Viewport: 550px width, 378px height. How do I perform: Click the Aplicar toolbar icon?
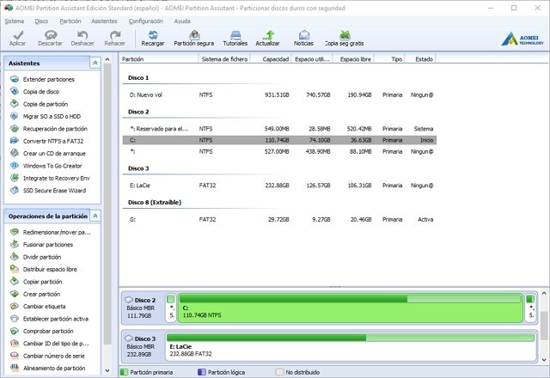tap(17, 39)
